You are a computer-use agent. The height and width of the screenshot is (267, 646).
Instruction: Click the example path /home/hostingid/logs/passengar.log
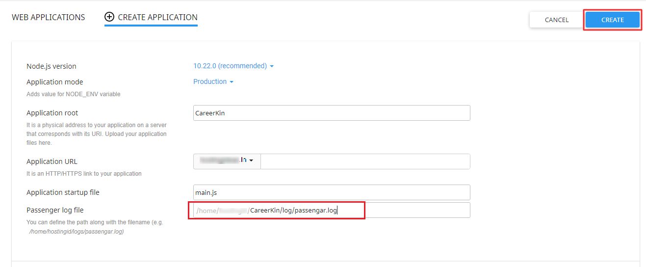click(x=77, y=232)
